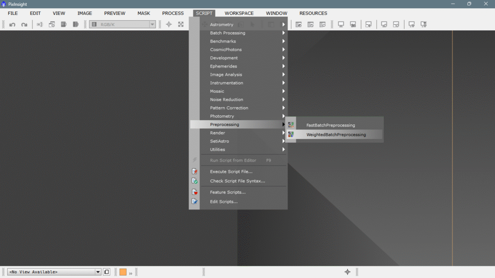Click the Execute Script File icon

(194, 171)
